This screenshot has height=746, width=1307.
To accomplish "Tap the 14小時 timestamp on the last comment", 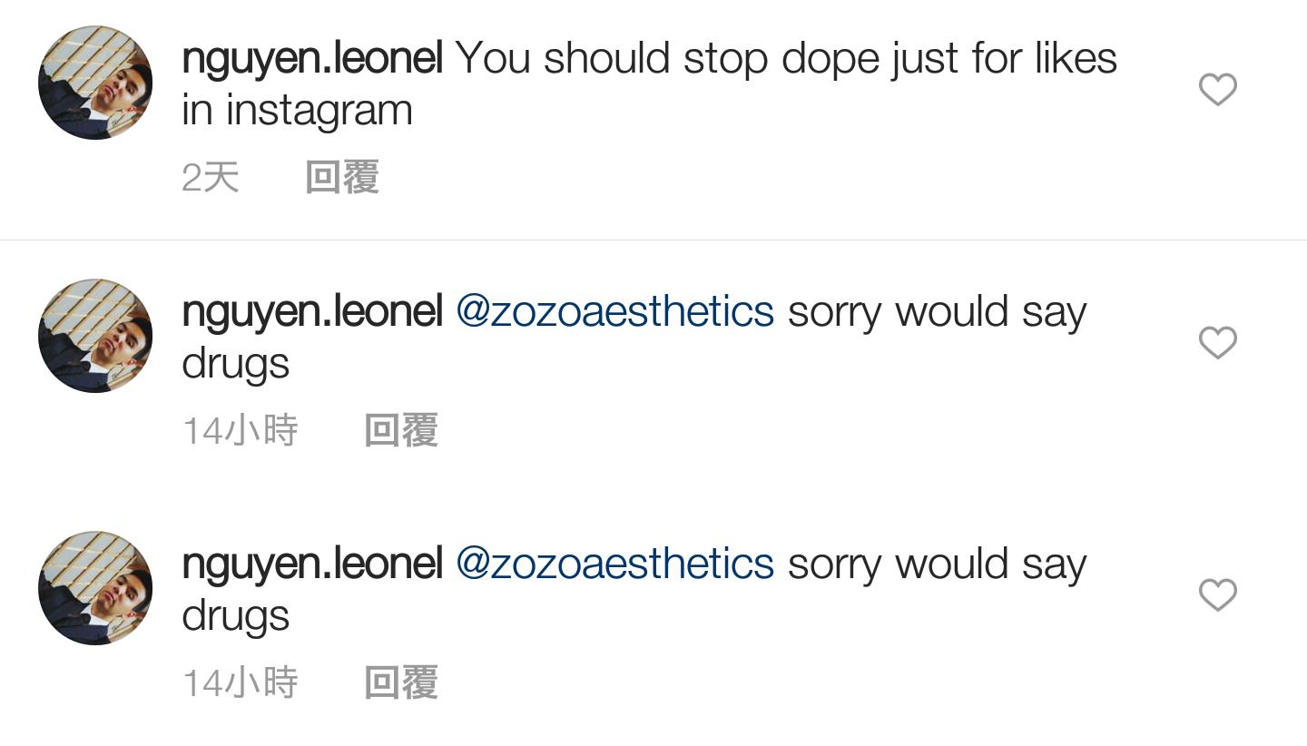I will pyautogui.click(x=241, y=682).
